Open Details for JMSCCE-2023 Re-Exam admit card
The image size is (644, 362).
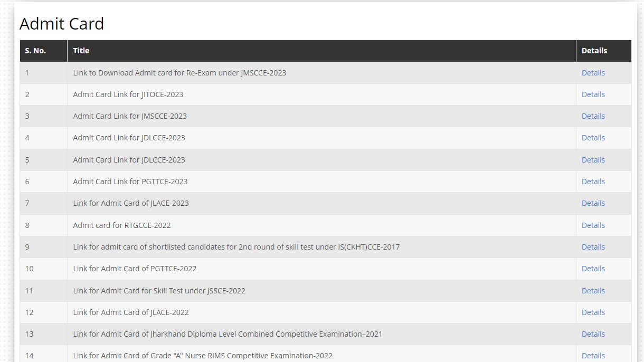(593, 73)
